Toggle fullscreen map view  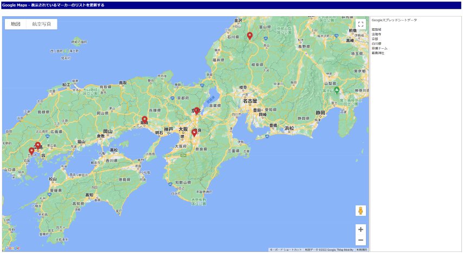click(361, 24)
